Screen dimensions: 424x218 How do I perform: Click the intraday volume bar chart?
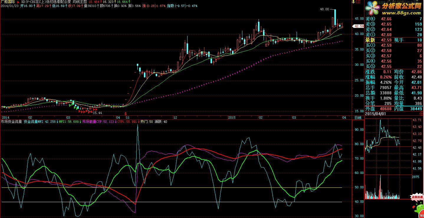[x=388, y=187]
